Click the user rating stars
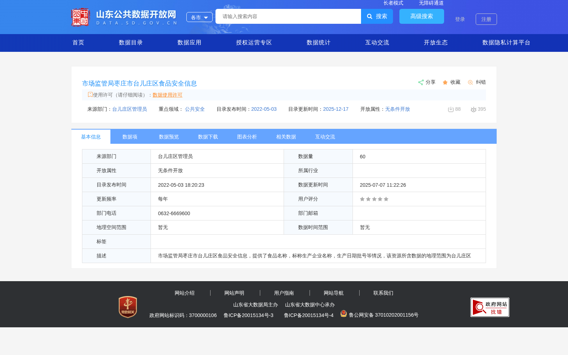This screenshot has width=568, height=355. click(374, 199)
